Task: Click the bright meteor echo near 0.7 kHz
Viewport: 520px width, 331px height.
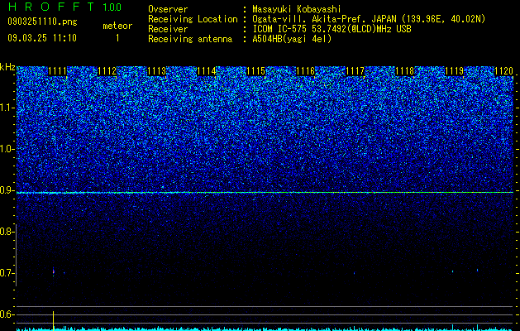Action: 54,271
